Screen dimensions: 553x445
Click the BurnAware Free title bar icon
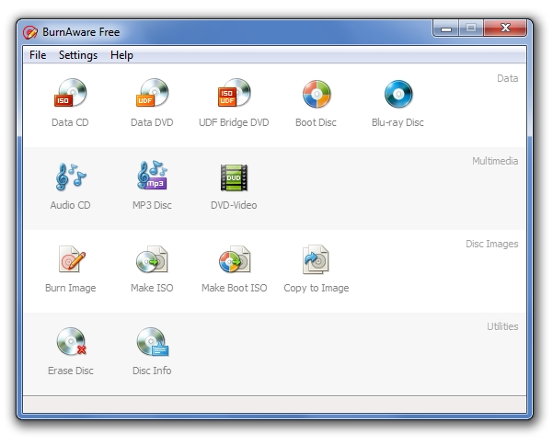30,32
